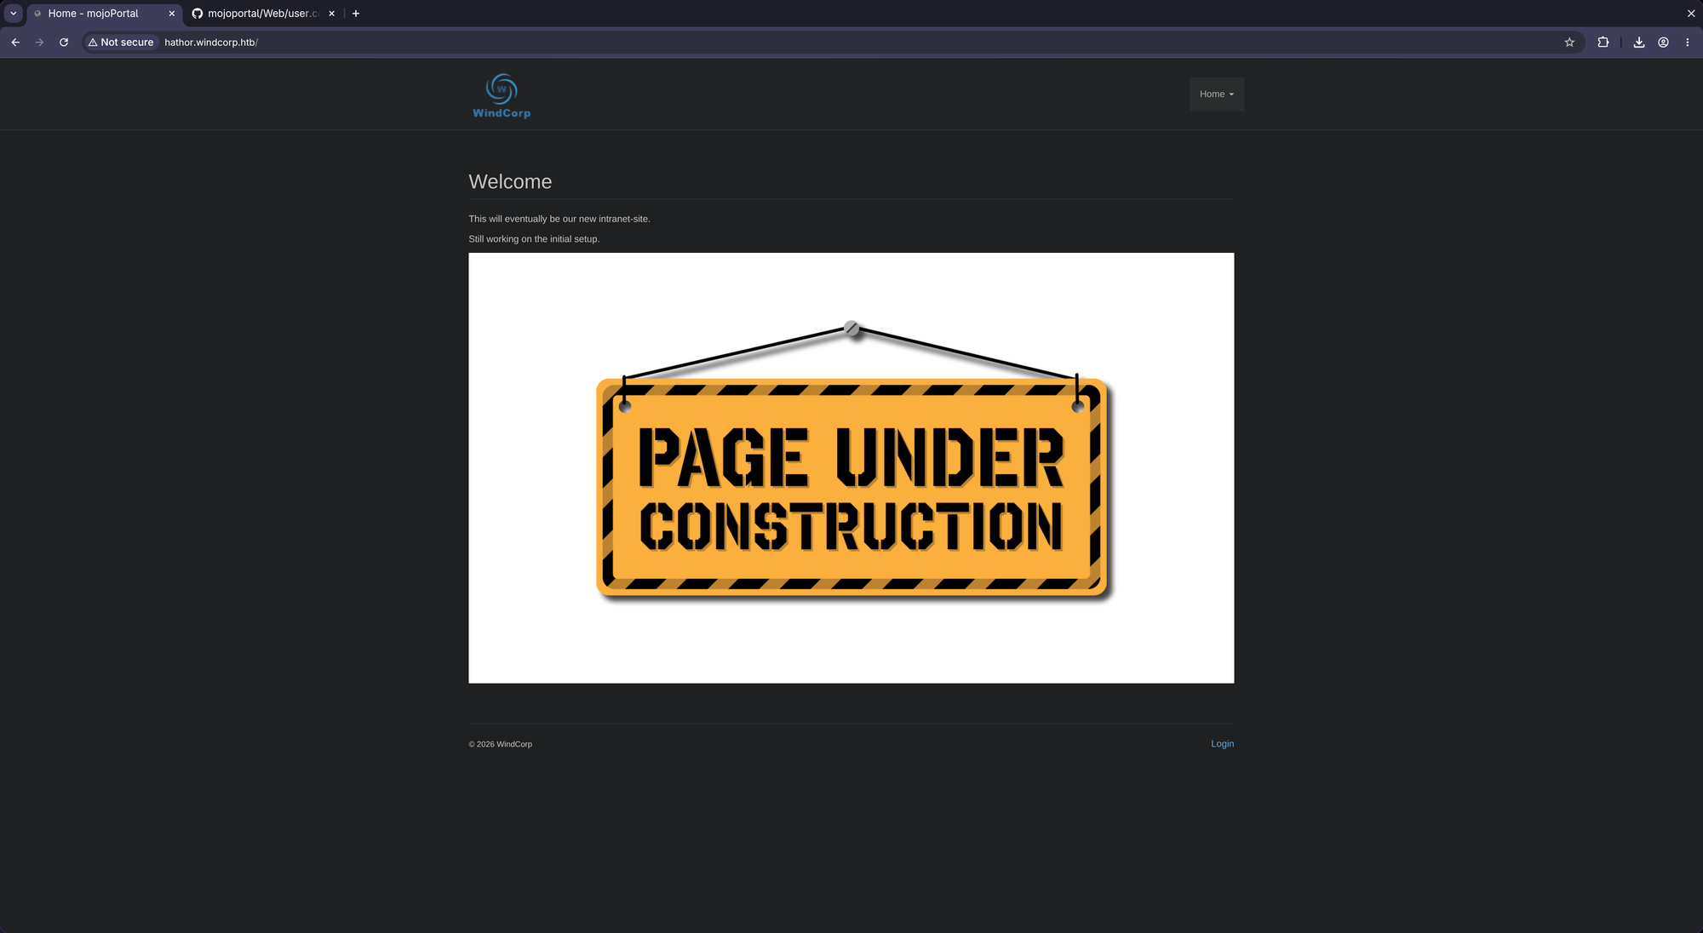This screenshot has width=1703, height=933.
Task: Open the extensions puzzle icon
Action: [x=1603, y=42]
